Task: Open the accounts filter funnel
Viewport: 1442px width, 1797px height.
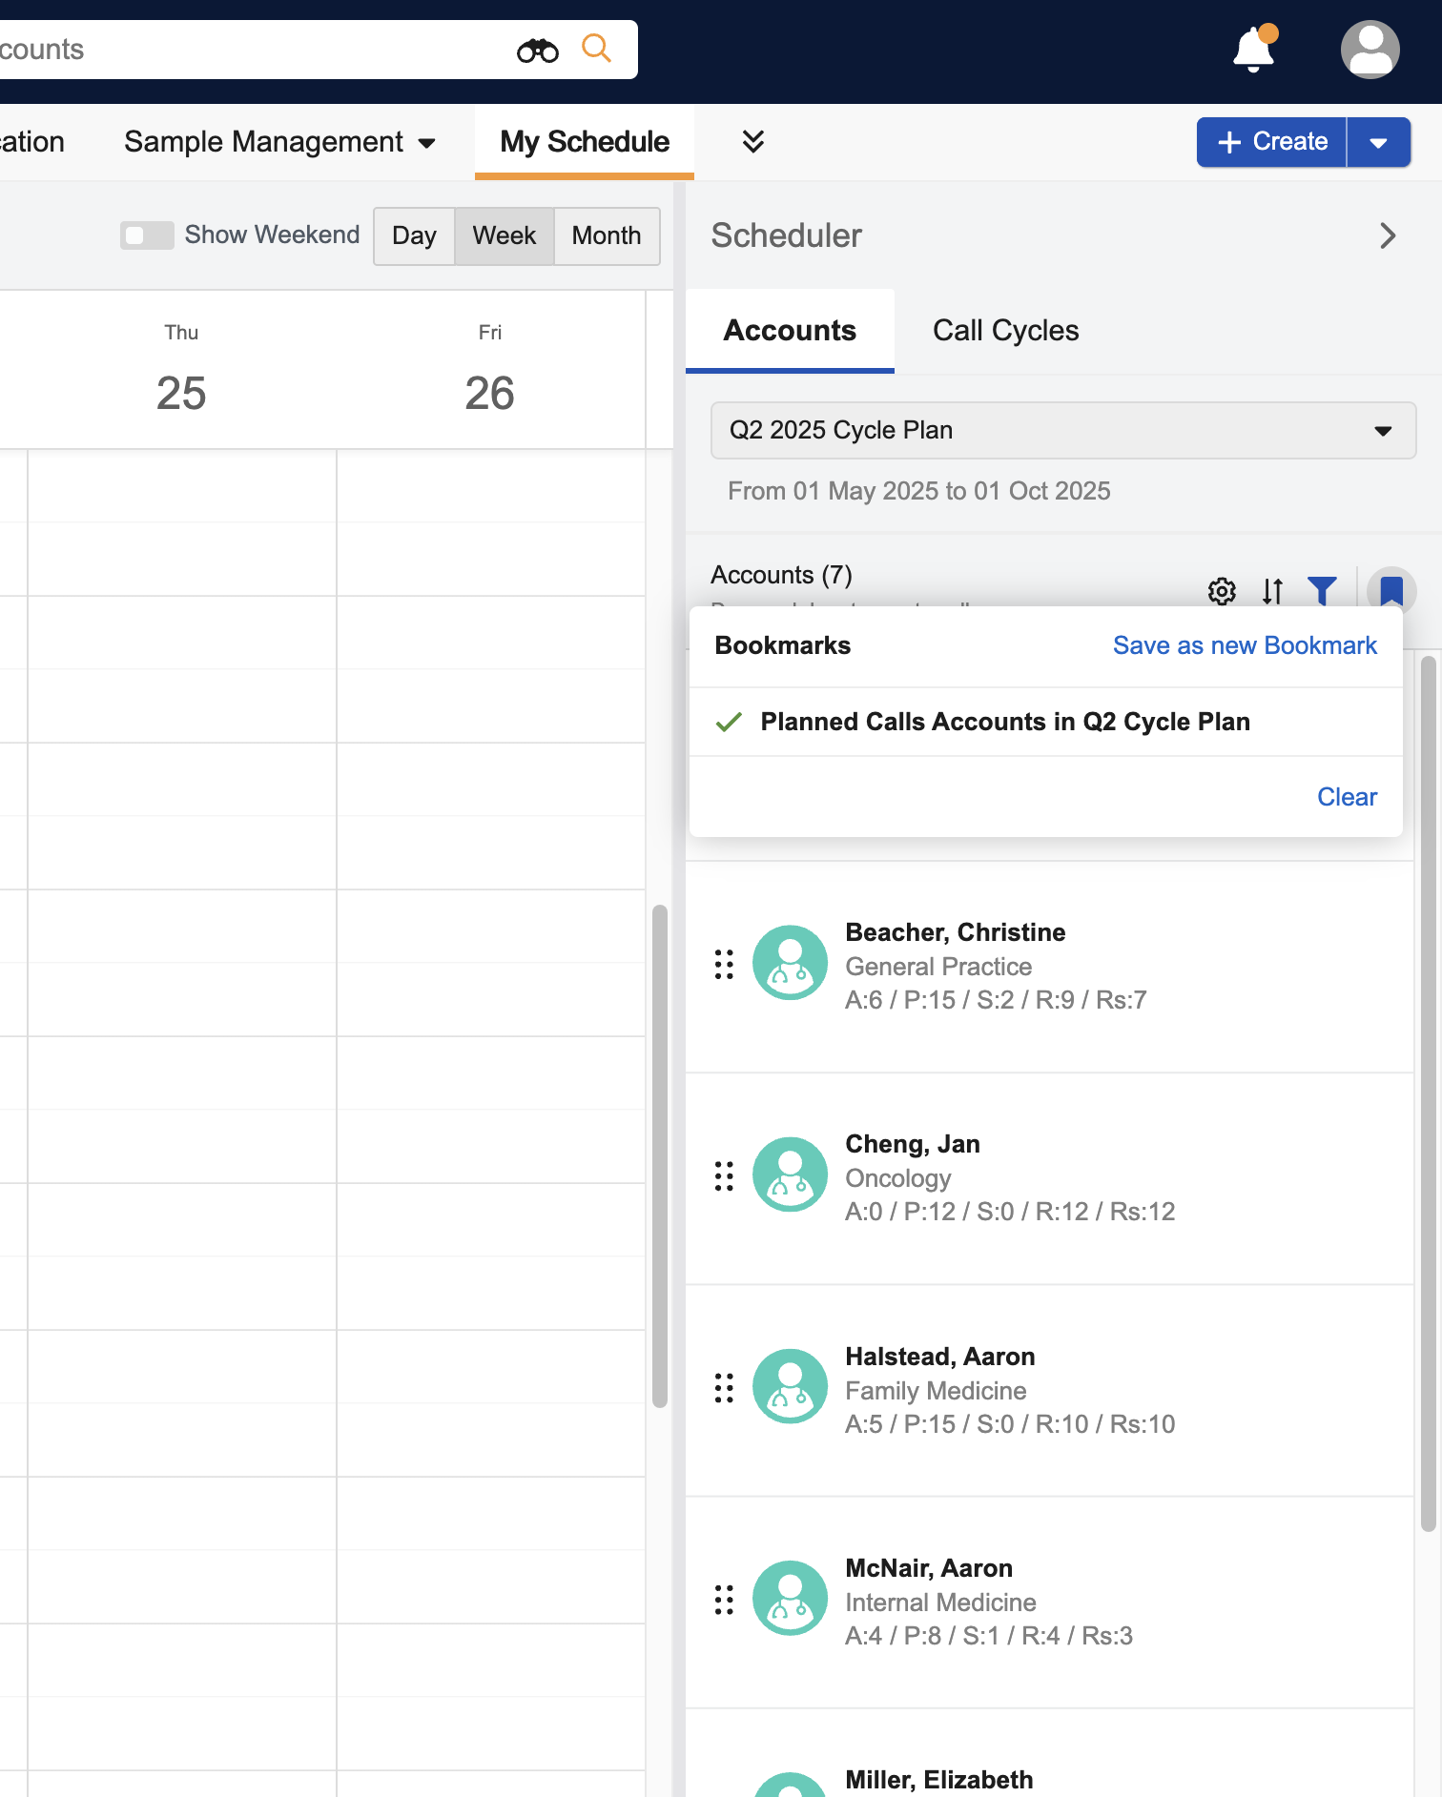Action: click(1322, 591)
